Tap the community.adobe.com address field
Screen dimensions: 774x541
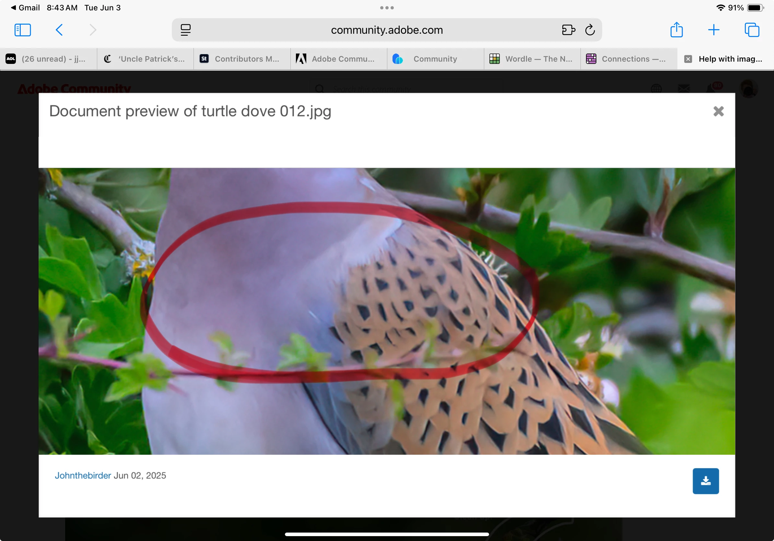[387, 30]
